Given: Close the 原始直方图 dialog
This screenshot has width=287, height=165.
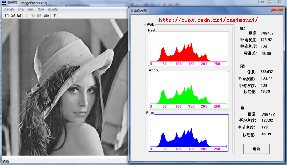Looking at the screenshot, I should [277, 9].
